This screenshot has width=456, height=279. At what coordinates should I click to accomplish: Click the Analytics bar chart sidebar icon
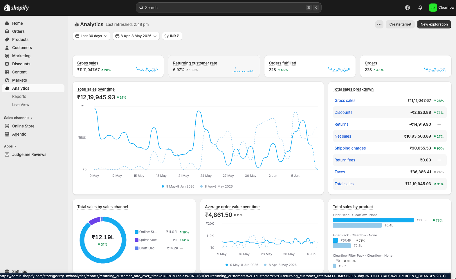click(7, 88)
